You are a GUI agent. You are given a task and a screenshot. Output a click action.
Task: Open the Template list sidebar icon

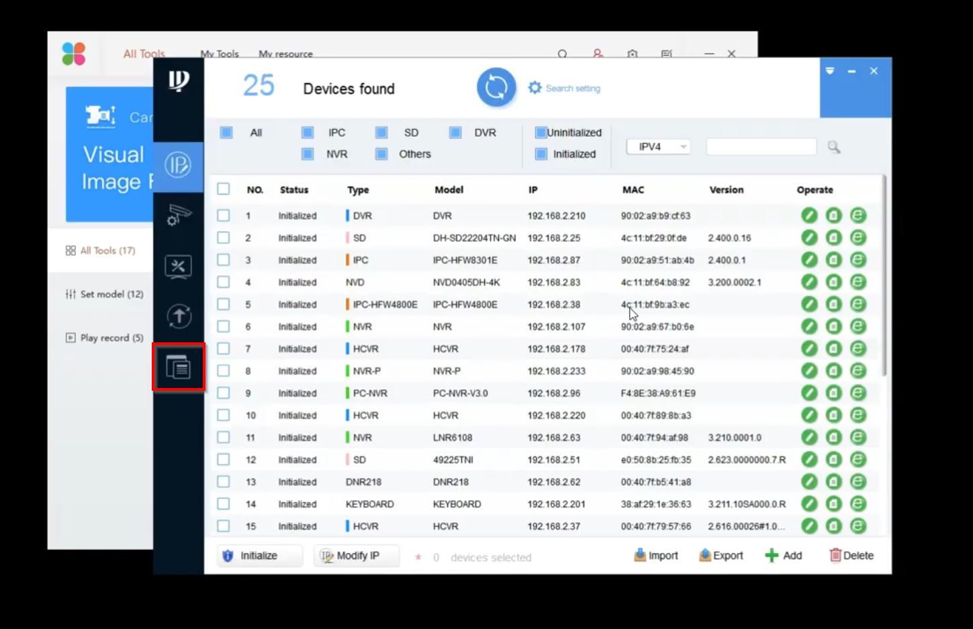click(x=179, y=367)
